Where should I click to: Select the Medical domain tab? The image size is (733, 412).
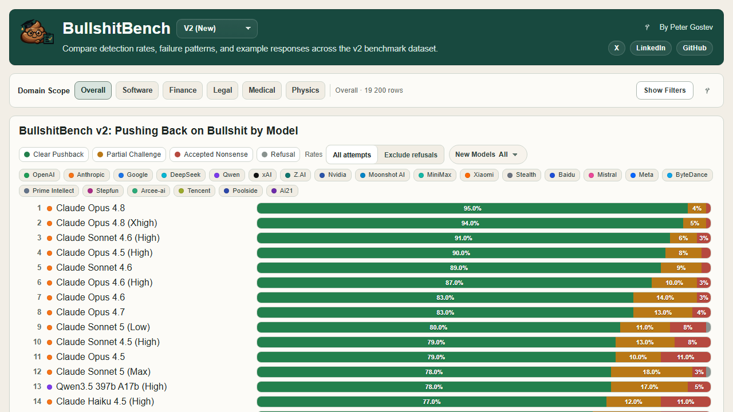(x=262, y=90)
